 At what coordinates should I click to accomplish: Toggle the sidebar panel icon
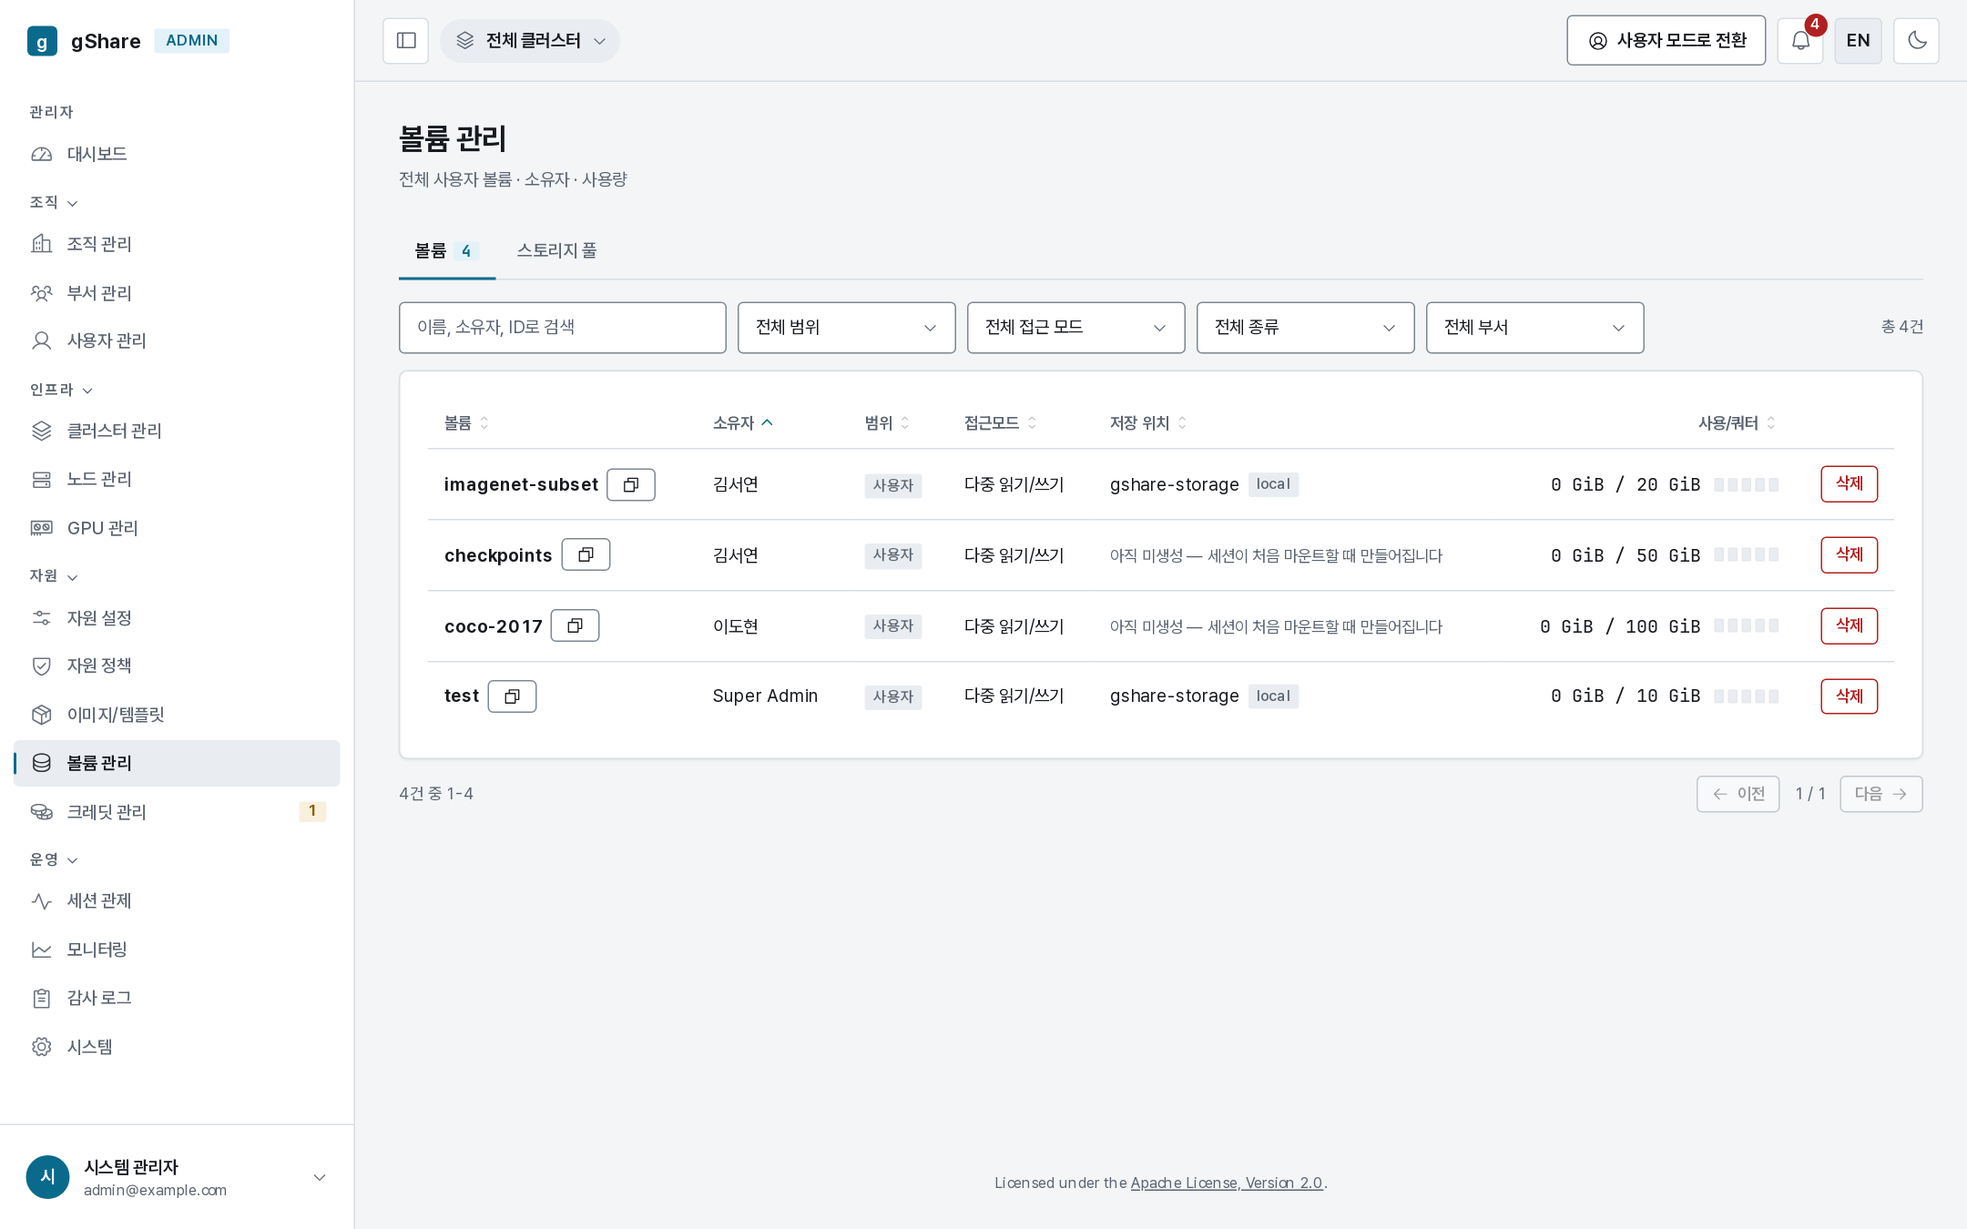[406, 41]
